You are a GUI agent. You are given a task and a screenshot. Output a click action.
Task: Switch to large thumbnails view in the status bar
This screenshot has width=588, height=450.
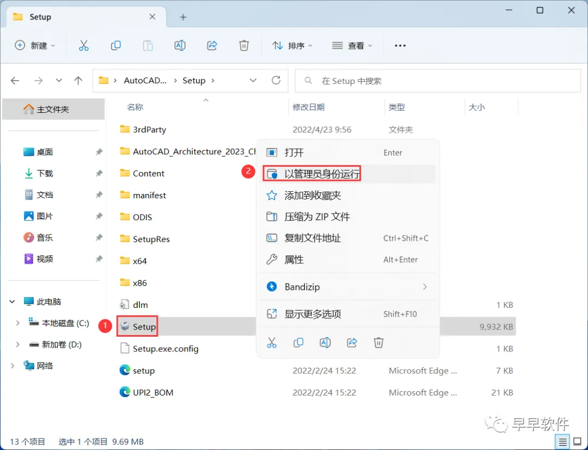578,442
